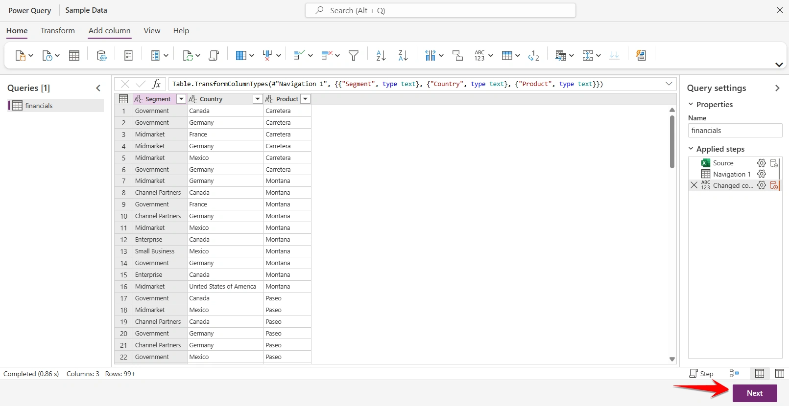Screen dimensions: 789x406
Task: Click the table select-all corner icon
Action: coord(123,99)
